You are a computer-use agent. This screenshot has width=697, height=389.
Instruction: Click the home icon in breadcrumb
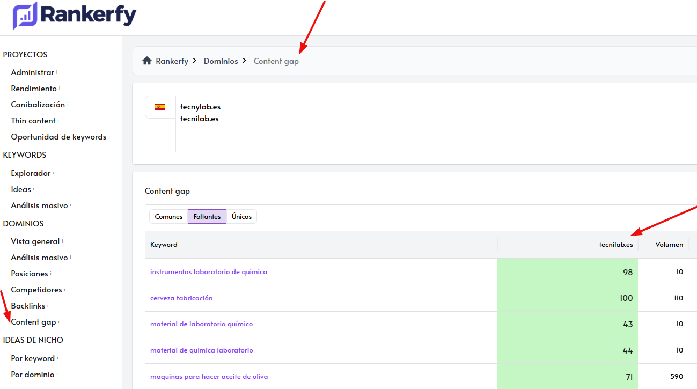[147, 61]
